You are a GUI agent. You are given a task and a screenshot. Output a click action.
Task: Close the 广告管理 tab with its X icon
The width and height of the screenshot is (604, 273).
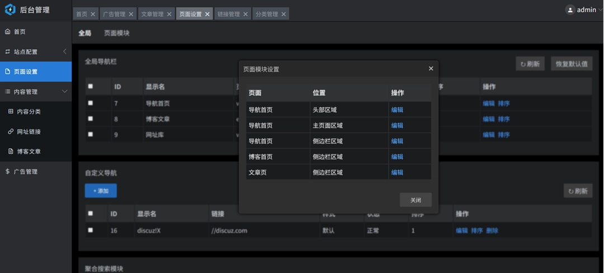131,15
